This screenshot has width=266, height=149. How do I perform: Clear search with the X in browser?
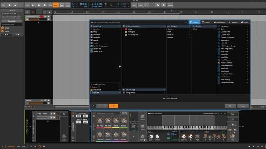[x=186, y=22]
